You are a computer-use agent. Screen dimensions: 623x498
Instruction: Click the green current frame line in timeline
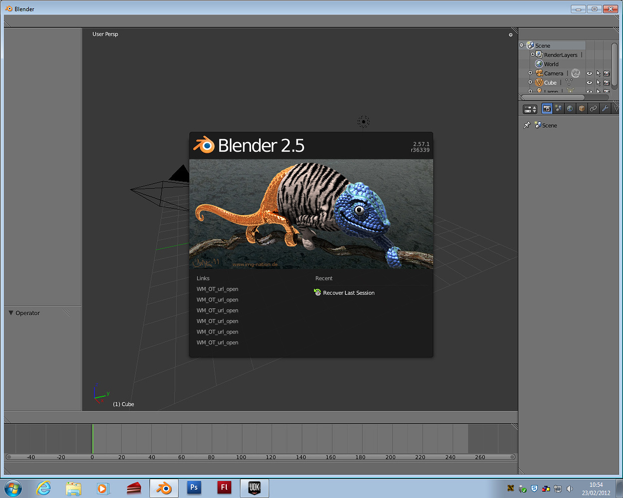pyautogui.click(x=92, y=438)
